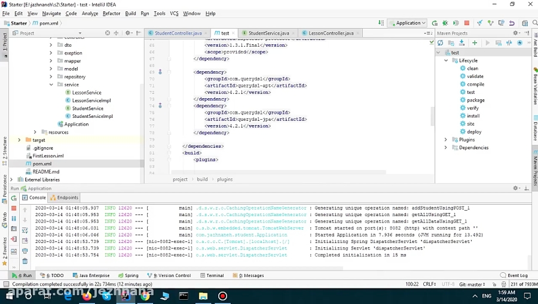538x304 pixels.
Task: Open Maven Projects panel settings gear
Action: coord(515,33)
